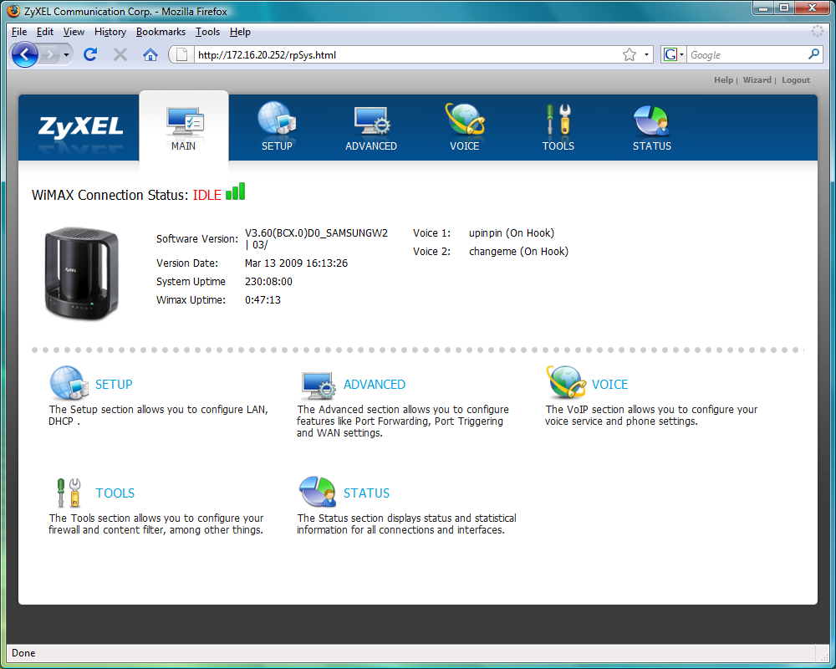Open the browser Help menu
The image size is (836, 669).
click(240, 32)
